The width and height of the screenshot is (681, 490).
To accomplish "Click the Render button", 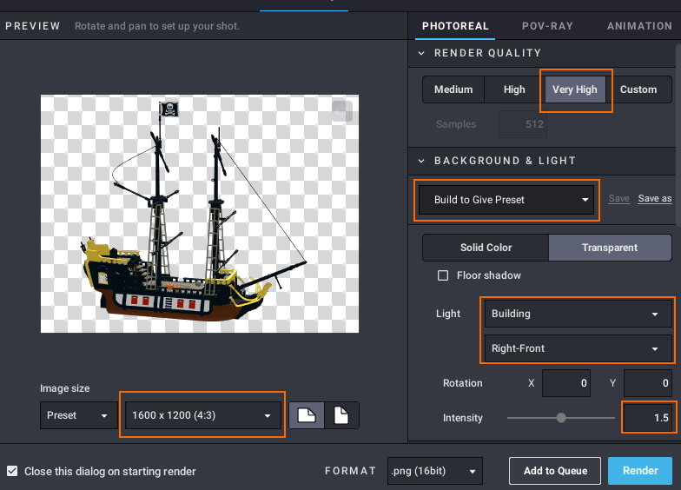I will pos(640,471).
